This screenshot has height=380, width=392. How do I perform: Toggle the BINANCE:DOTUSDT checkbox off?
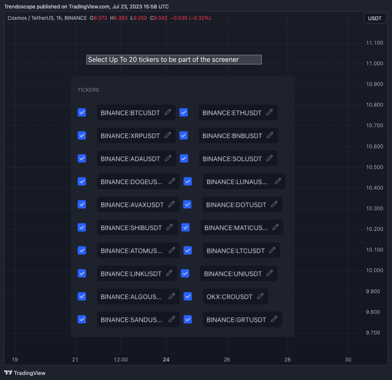(187, 204)
